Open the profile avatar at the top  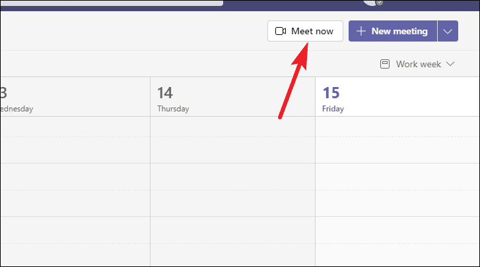372,2
